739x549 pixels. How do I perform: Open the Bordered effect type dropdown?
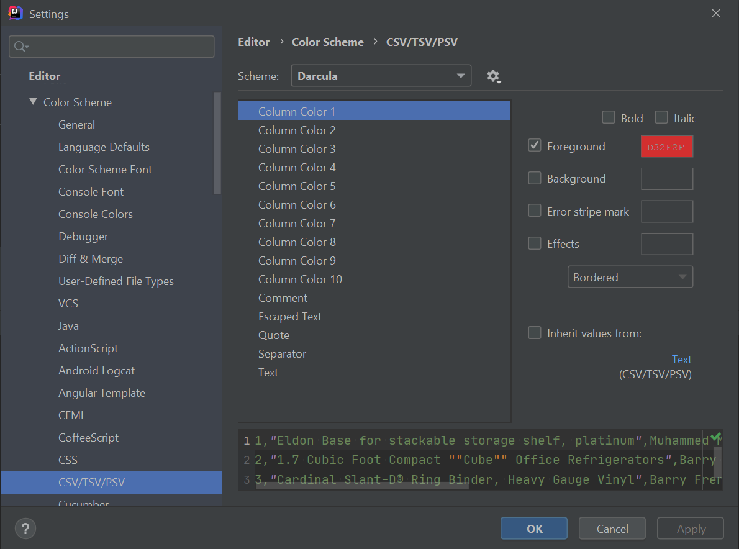click(630, 277)
